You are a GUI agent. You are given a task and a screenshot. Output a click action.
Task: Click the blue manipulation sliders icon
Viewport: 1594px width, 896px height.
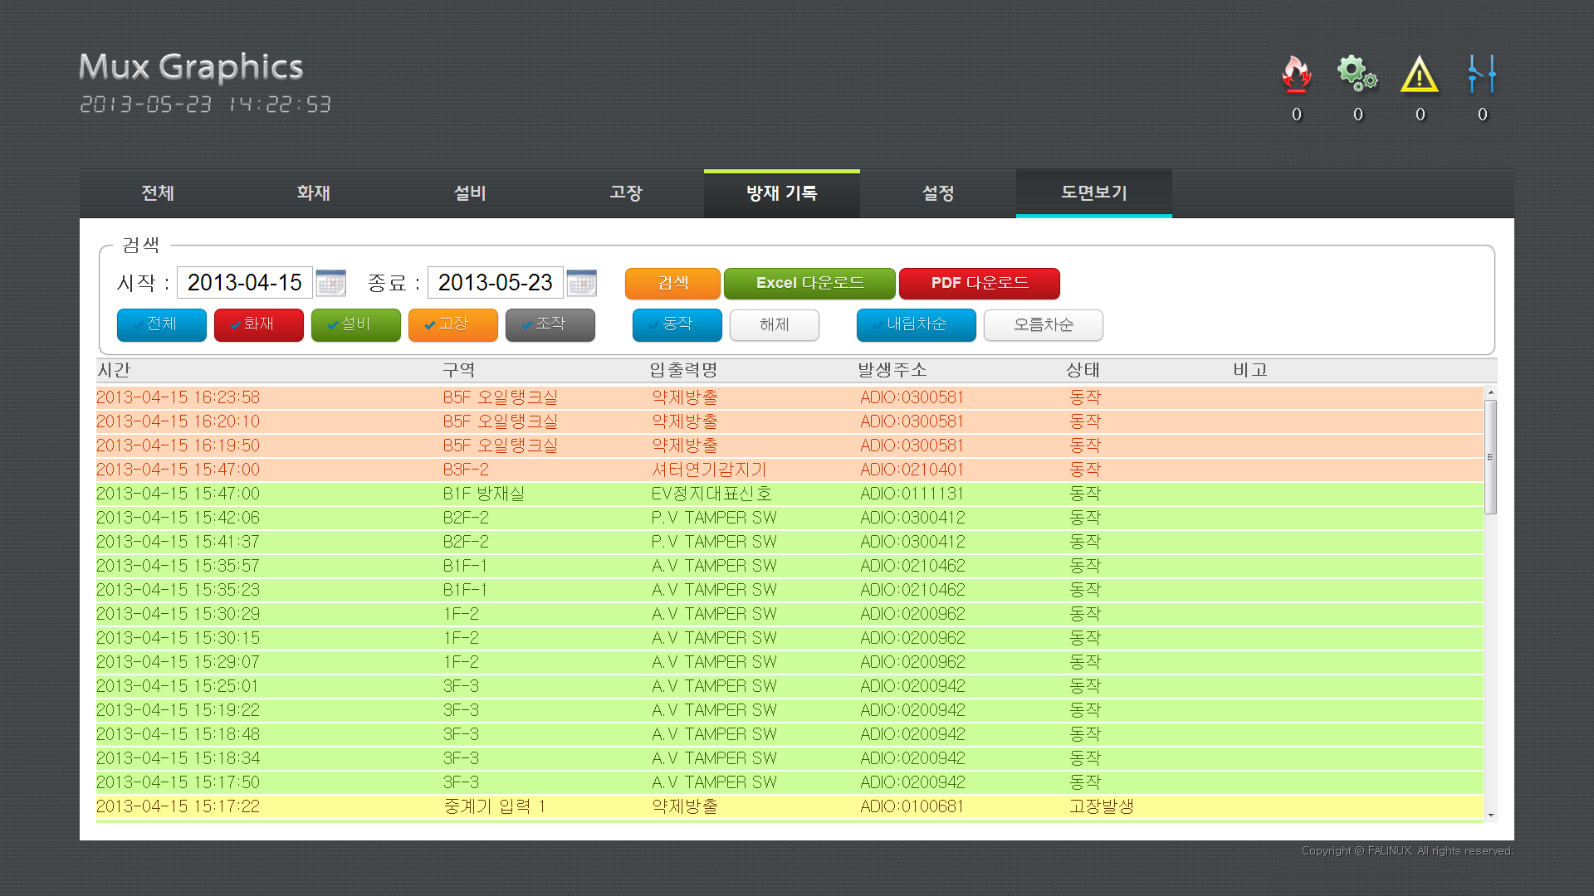(x=1482, y=74)
